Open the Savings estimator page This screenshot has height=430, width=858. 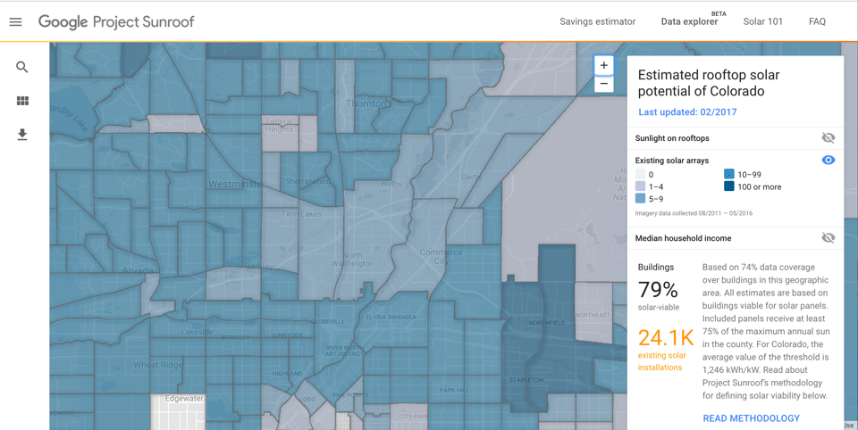(597, 22)
